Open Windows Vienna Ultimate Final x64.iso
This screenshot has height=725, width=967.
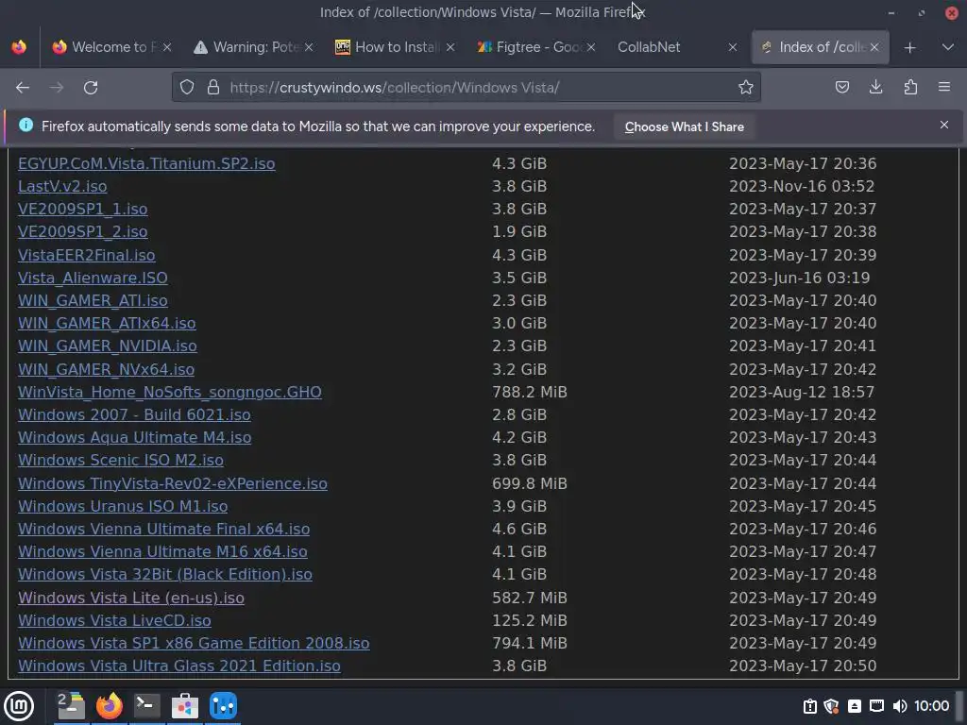click(164, 529)
